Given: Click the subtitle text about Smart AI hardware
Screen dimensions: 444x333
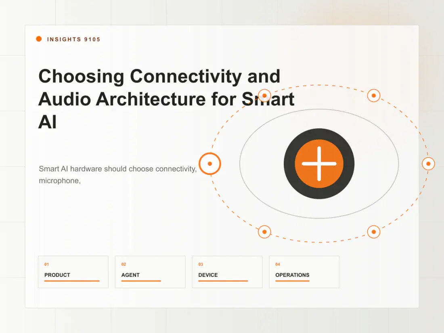Looking at the screenshot, I should [118, 175].
